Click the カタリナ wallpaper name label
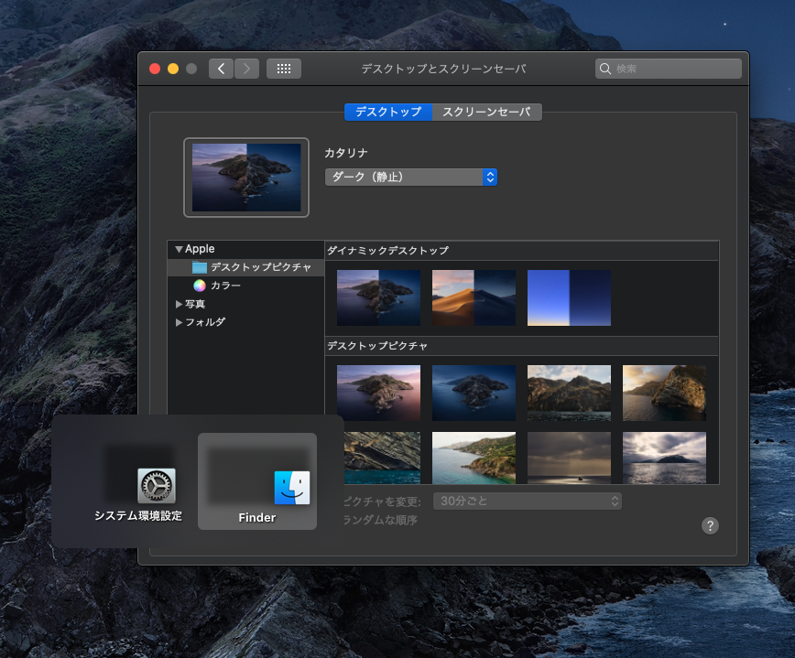 coord(346,153)
